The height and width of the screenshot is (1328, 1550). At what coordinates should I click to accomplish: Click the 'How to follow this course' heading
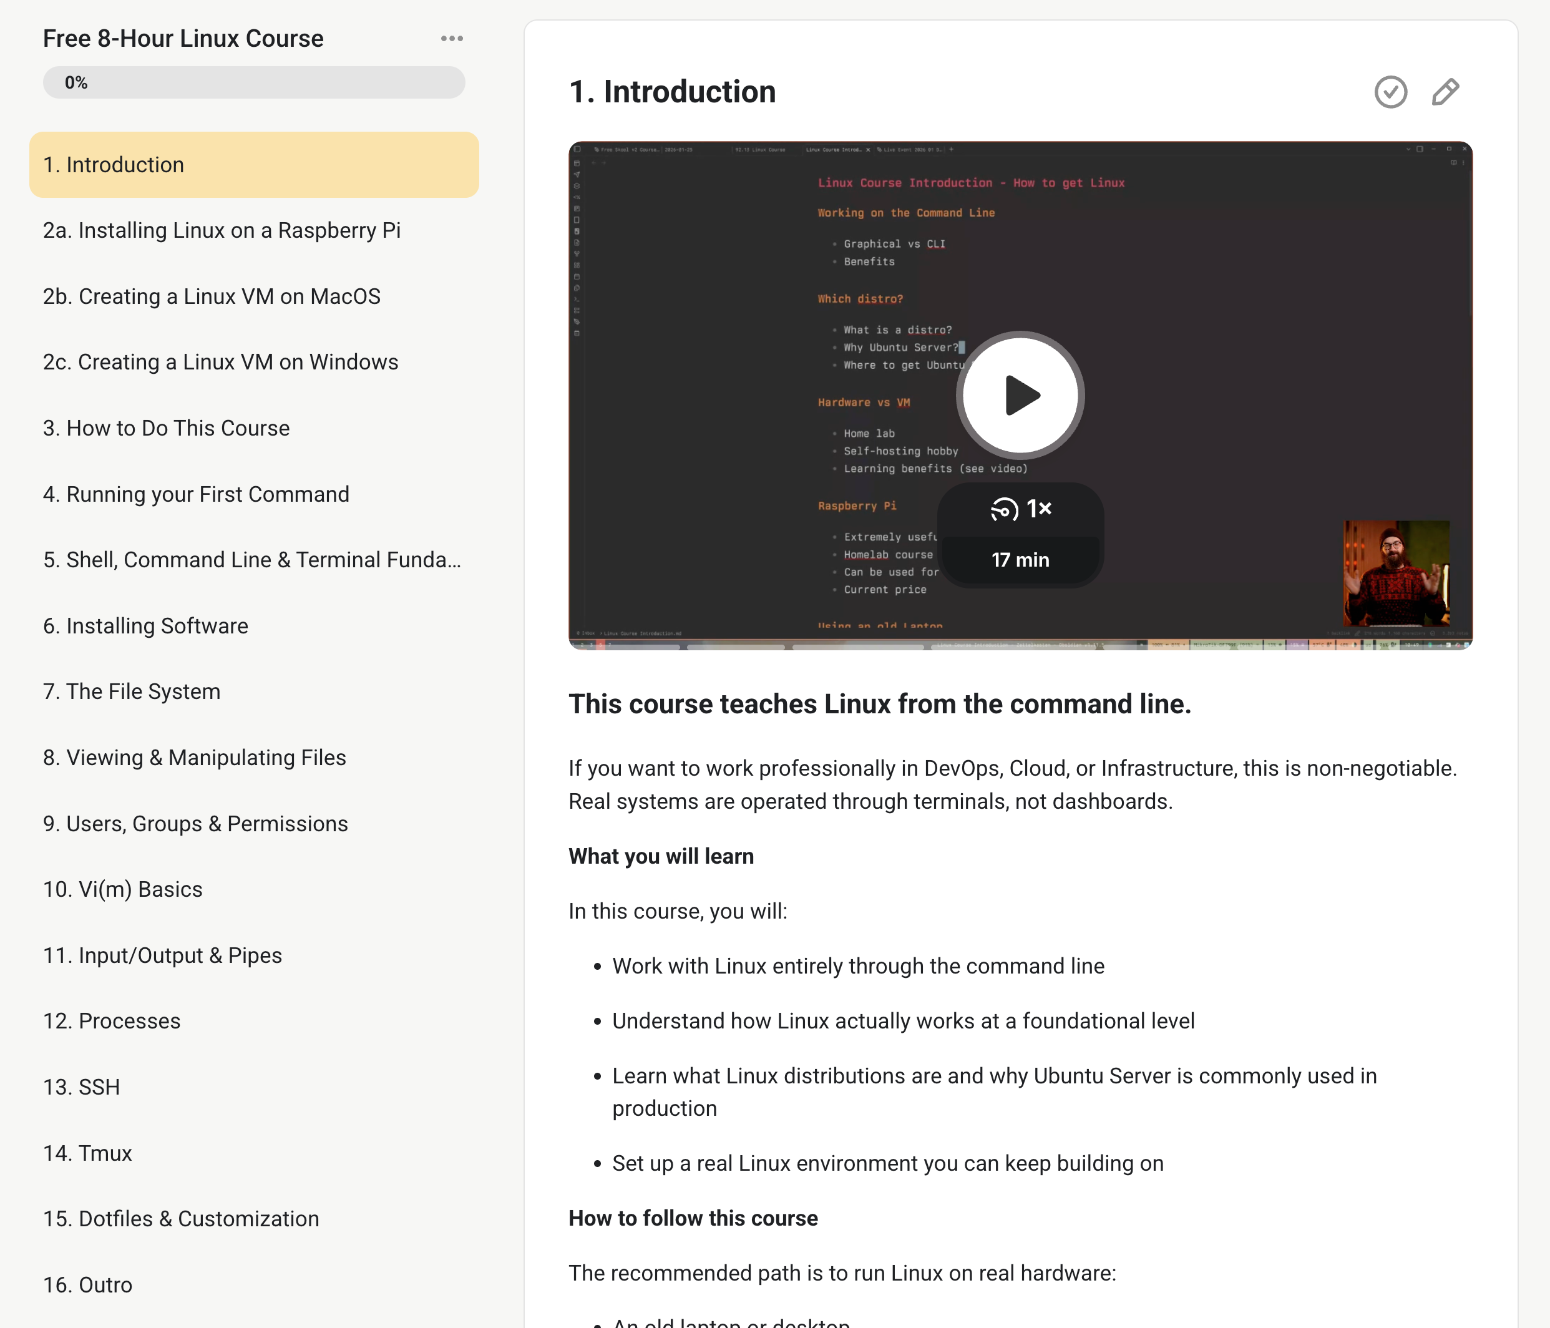click(x=693, y=1218)
